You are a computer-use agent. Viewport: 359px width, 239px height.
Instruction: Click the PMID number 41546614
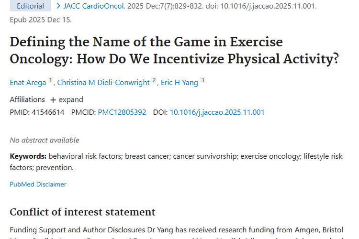tap(47, 112)
